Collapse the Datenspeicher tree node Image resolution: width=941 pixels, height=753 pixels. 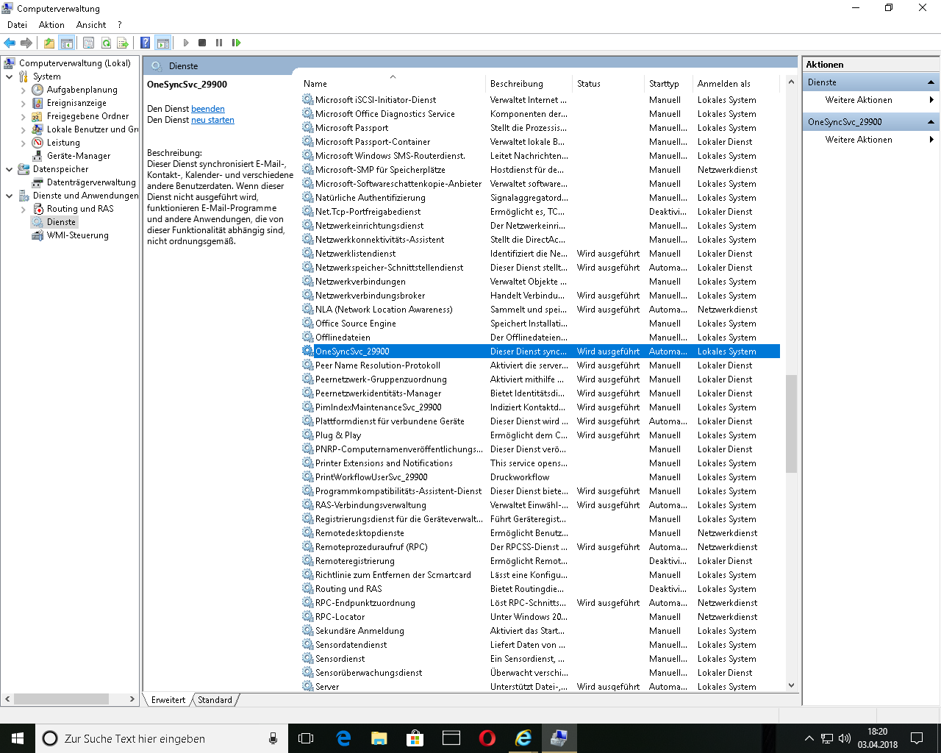click(x=9, y=169)
